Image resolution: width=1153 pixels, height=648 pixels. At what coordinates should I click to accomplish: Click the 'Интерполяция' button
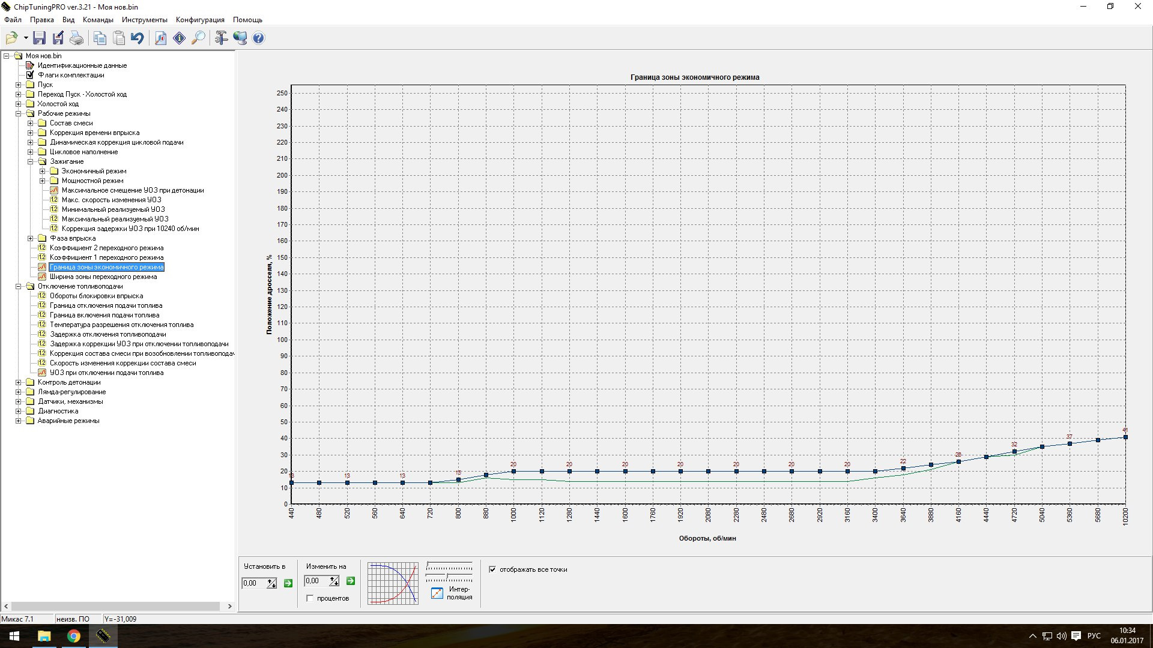437,593
